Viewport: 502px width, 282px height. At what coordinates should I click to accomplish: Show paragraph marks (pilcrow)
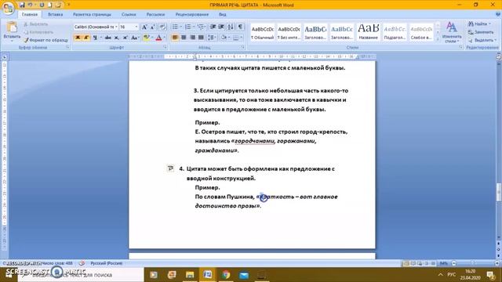[240, 27]
